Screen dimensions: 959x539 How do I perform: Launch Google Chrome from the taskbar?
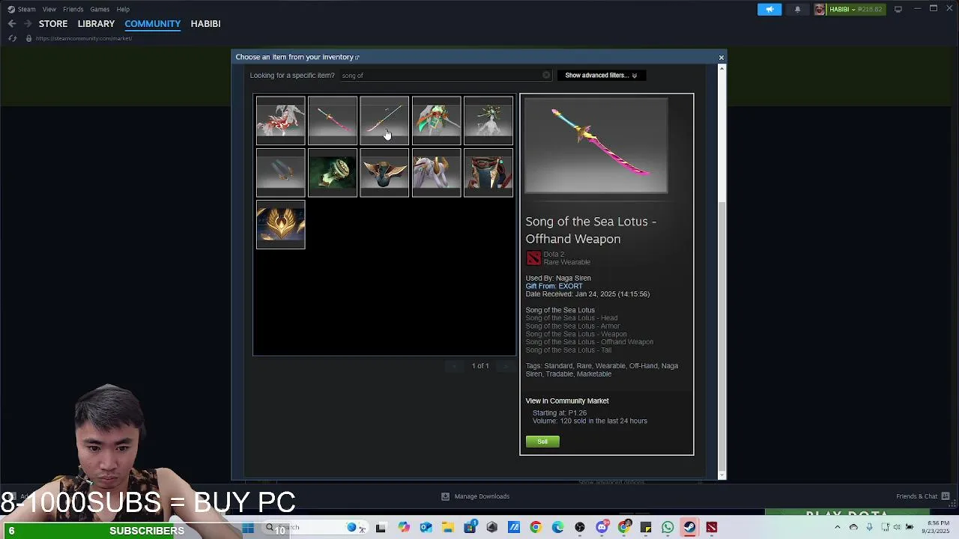tap(536, 528)
